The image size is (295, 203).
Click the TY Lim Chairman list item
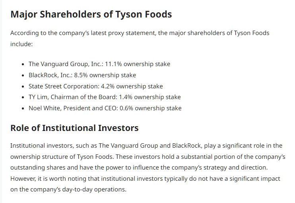click(105, 97)
